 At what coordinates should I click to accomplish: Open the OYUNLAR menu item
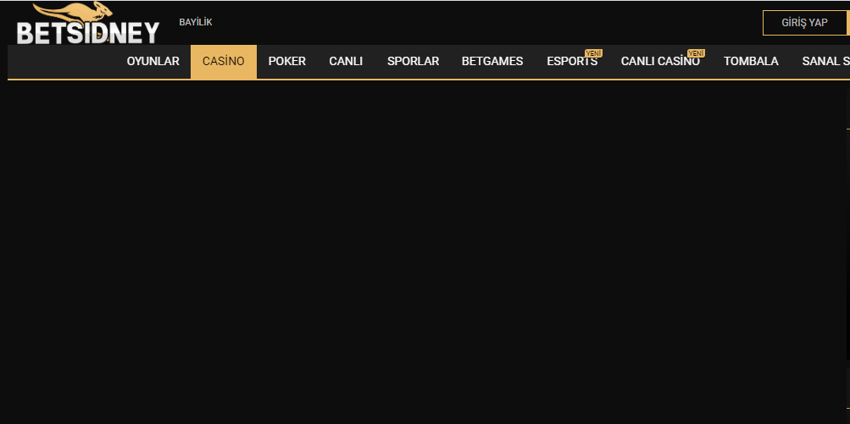tap(153, 61)
